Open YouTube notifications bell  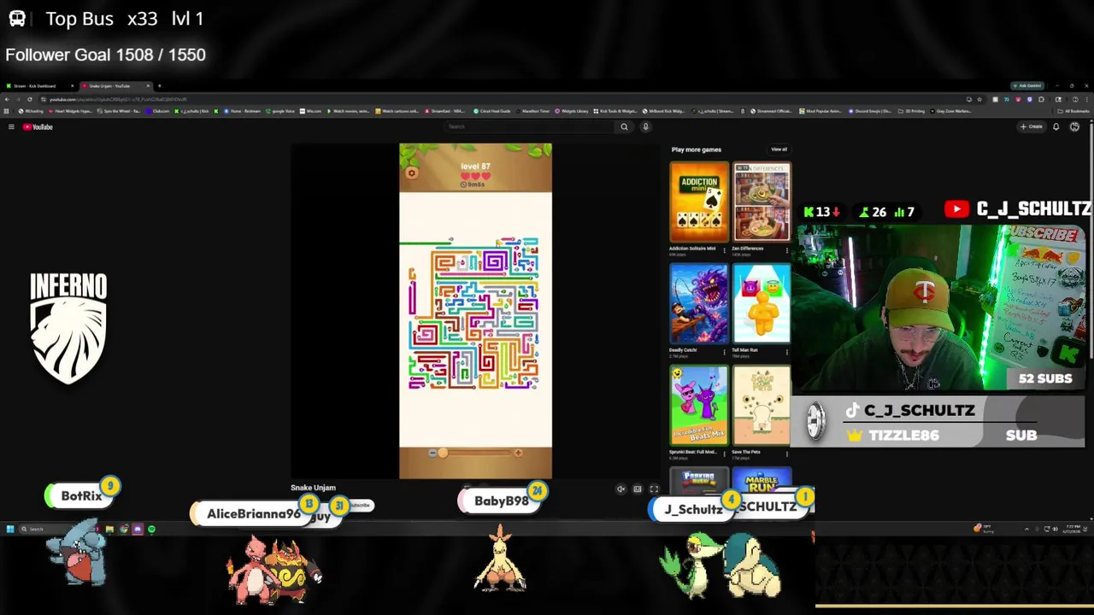pos(1056,126)
